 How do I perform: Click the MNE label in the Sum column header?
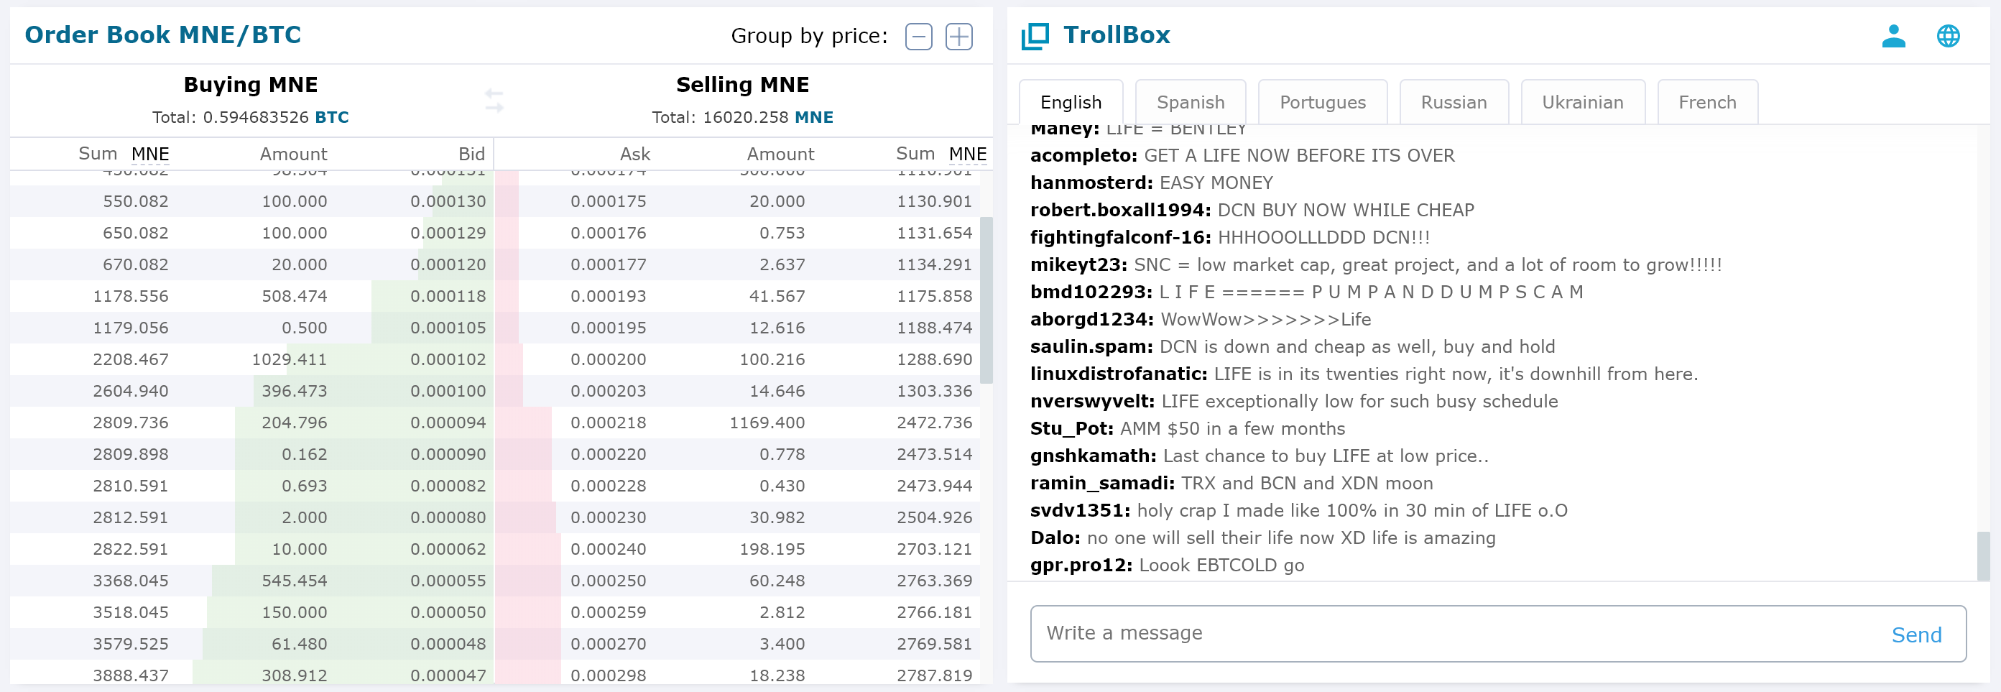[x=150, y=154]
